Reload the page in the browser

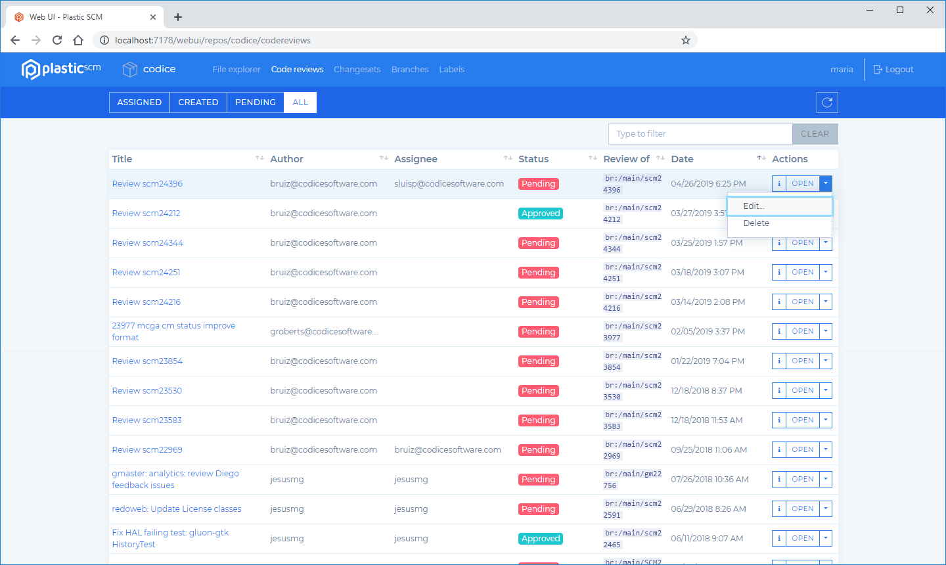click(57, 40)
